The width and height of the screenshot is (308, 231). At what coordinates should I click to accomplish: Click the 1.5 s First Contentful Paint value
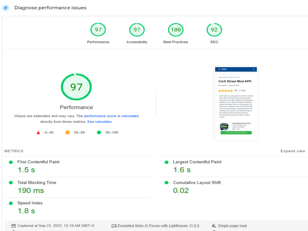tap(26, 170)
